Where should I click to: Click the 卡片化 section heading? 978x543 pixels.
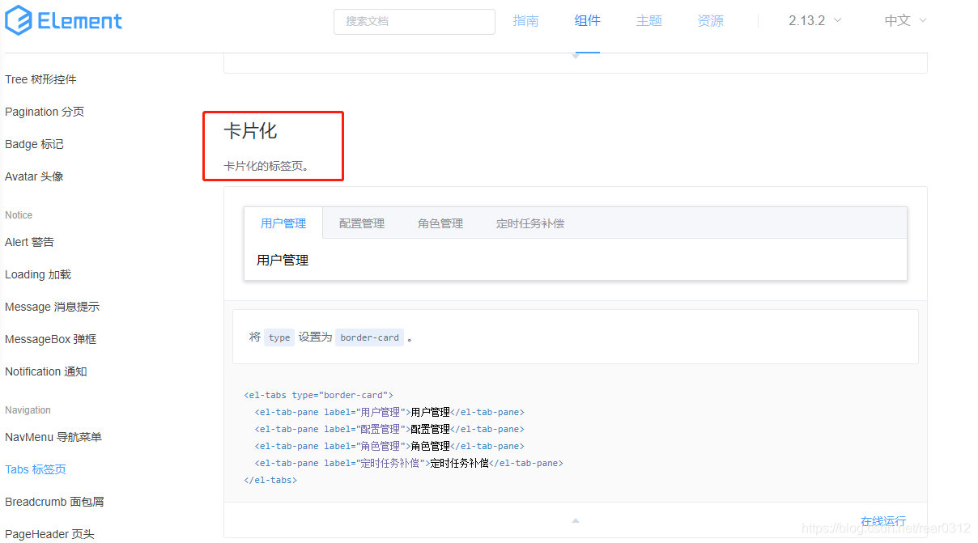(250, 131)
